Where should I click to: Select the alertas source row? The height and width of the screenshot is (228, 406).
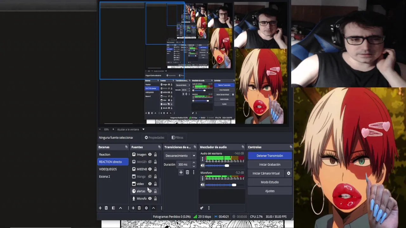point(145,191)
